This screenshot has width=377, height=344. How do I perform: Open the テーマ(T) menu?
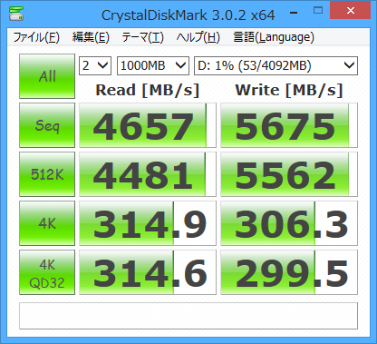143,37
